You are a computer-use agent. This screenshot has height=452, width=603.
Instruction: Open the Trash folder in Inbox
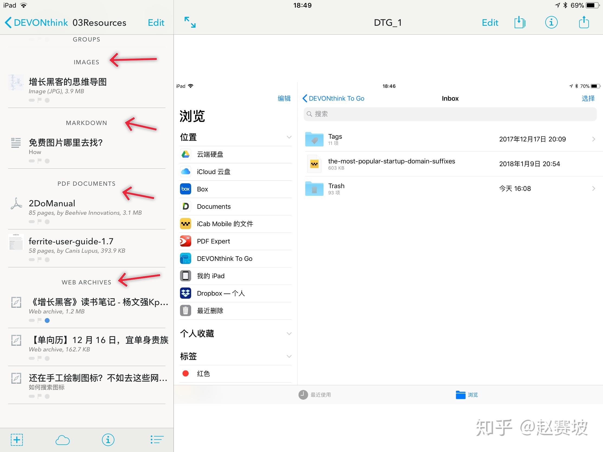(450, 189)
